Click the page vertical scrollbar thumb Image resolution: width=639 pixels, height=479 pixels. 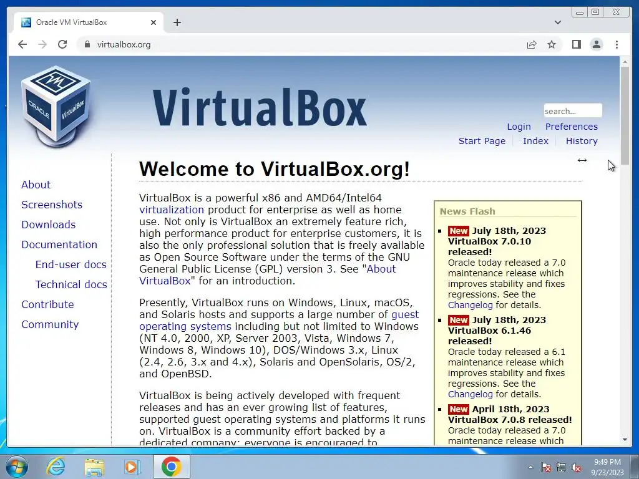625,115
